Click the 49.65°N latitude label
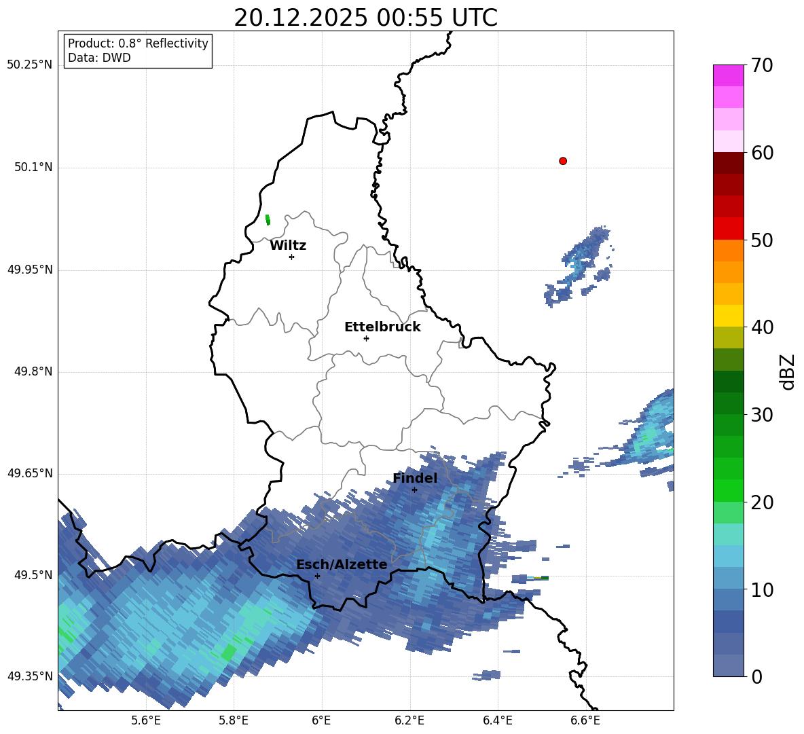Screen dimensions: 804x734 [30, 473]
